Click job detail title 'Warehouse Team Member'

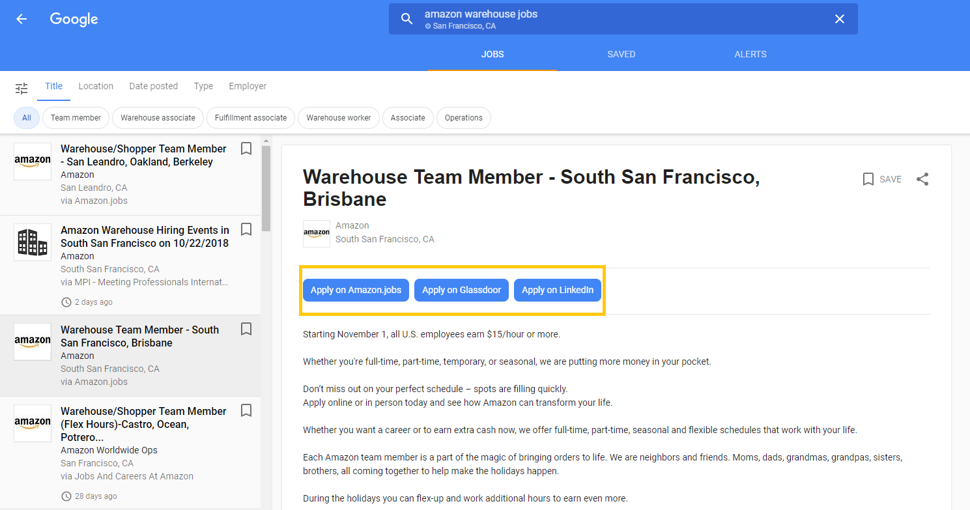tap(531, 188)
